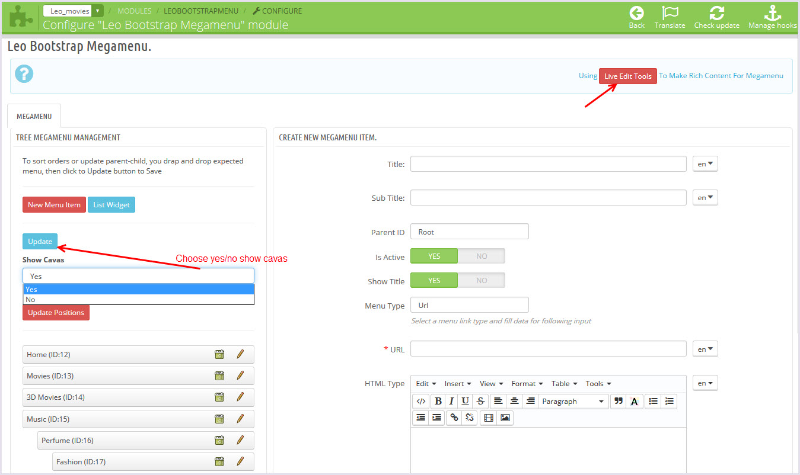The height and width of the screenshot is (475, 800).
Task: Toggle bold formatting in editor
Action: (438, 401)
